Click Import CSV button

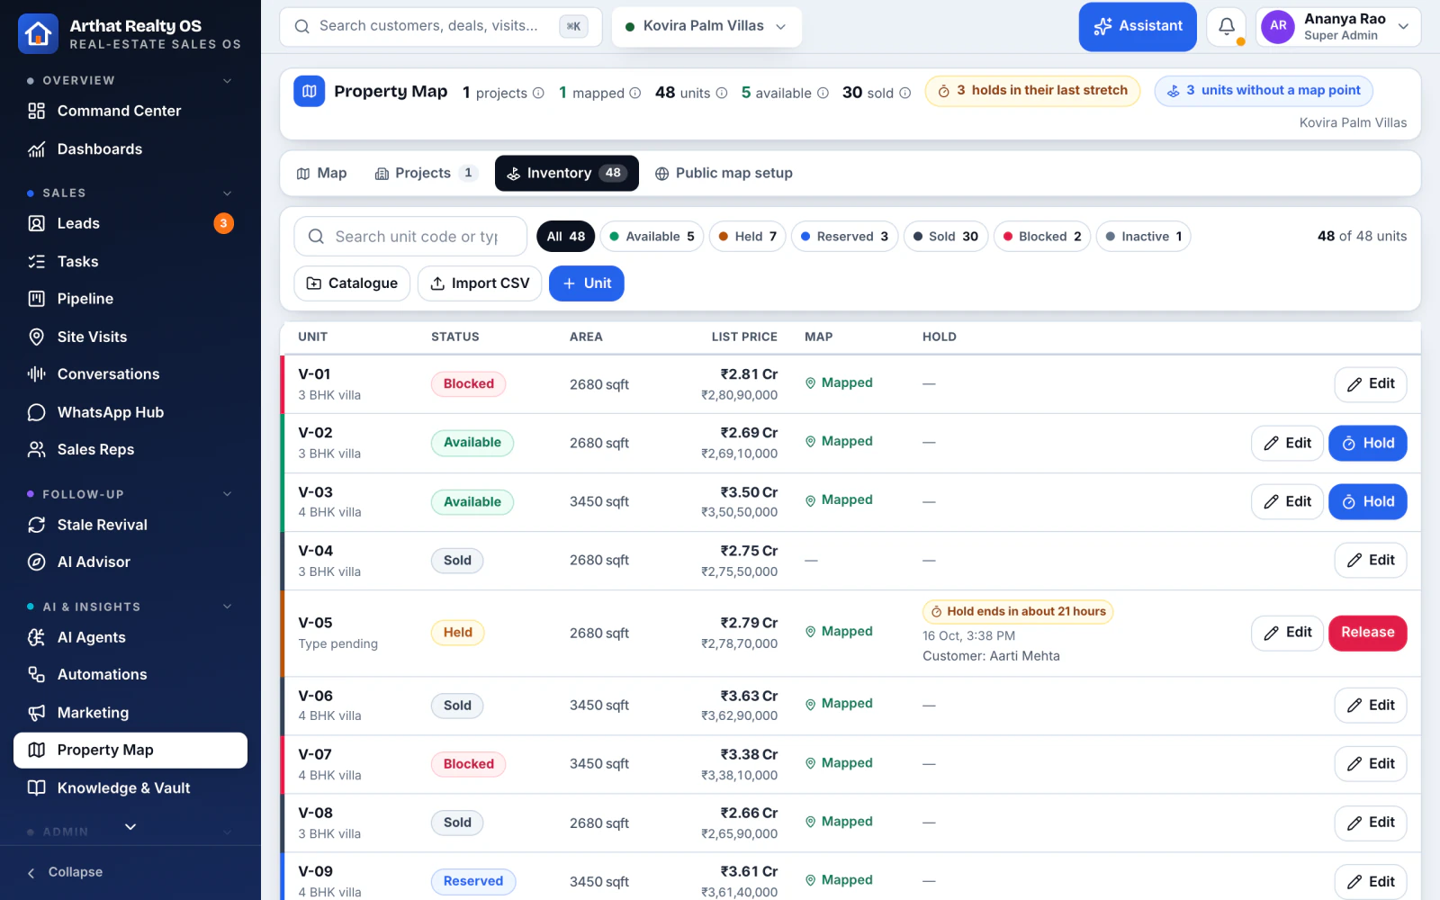point(480,283)
